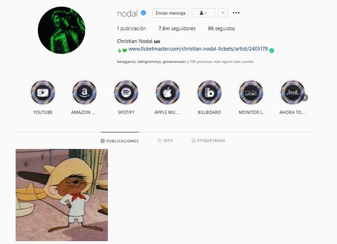View the 86 seguidos list
This screenshot has width=337, height=244.
[x=222, y=28]
